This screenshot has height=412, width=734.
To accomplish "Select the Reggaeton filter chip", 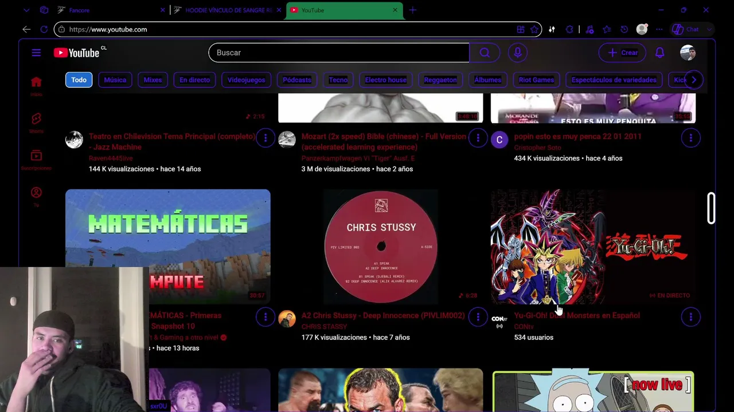I will coord(440,80).
